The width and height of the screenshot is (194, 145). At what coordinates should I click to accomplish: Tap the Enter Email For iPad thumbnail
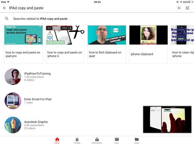point(13,101)
